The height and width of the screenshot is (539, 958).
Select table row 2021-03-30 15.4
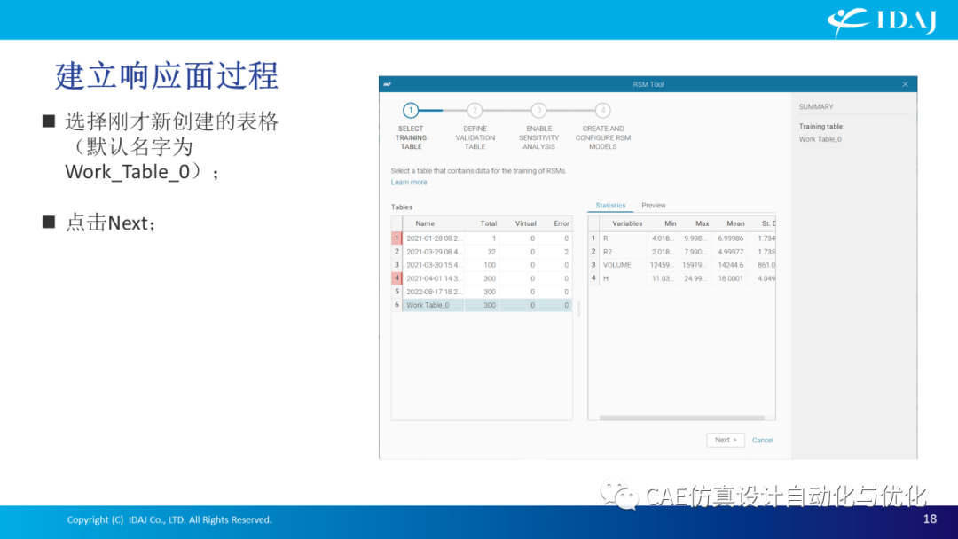pyautogui.click(x=482, y=265)
